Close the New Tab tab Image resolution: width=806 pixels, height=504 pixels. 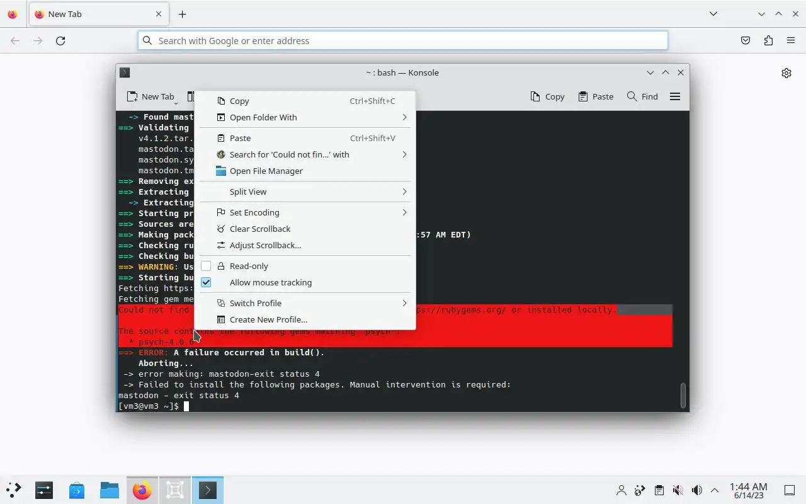pos(159,14)
